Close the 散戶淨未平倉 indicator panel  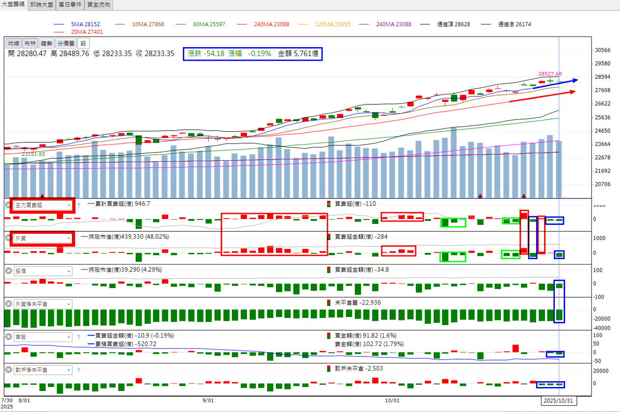click(x=8, y=370)
